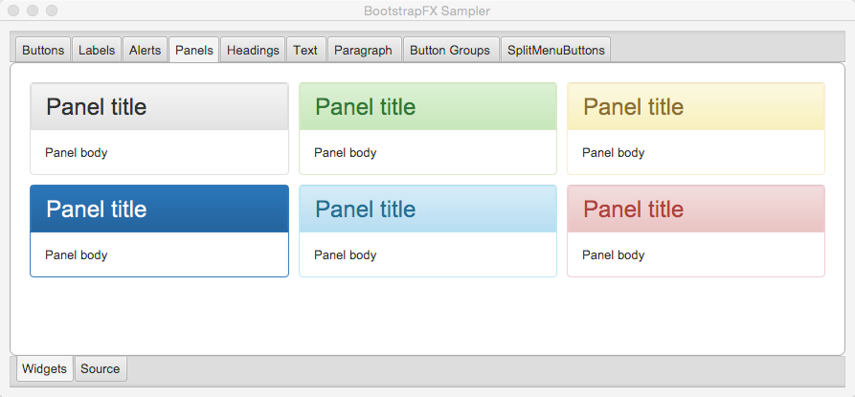855x397 pixels.
Task: Click the macOS close window button
Action: [13, 11]
